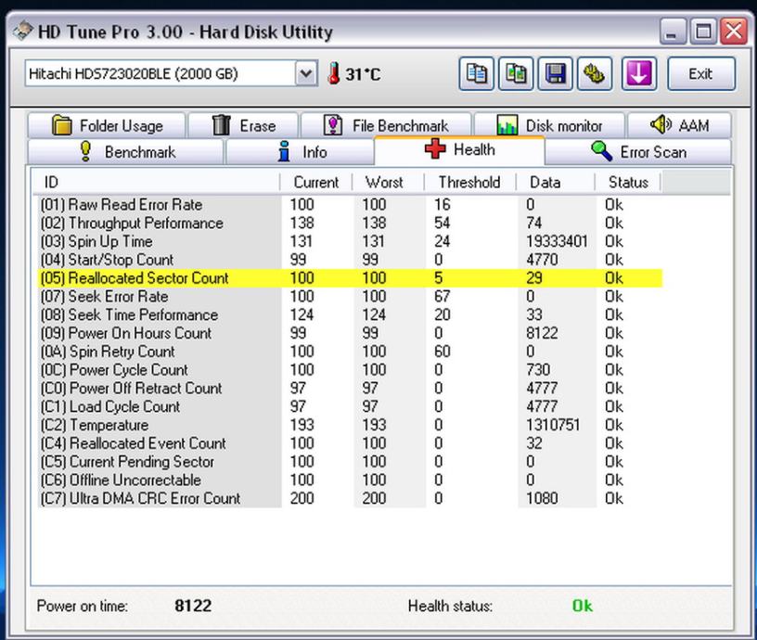Open options with the tools icon
This screenshot has height=640, width=757.
coord(595,74)
